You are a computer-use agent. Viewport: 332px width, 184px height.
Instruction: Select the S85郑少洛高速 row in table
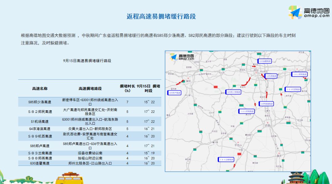40,102
